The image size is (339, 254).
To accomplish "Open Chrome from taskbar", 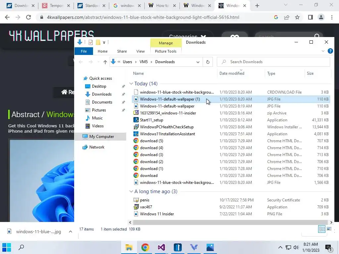I will [145, 247].
